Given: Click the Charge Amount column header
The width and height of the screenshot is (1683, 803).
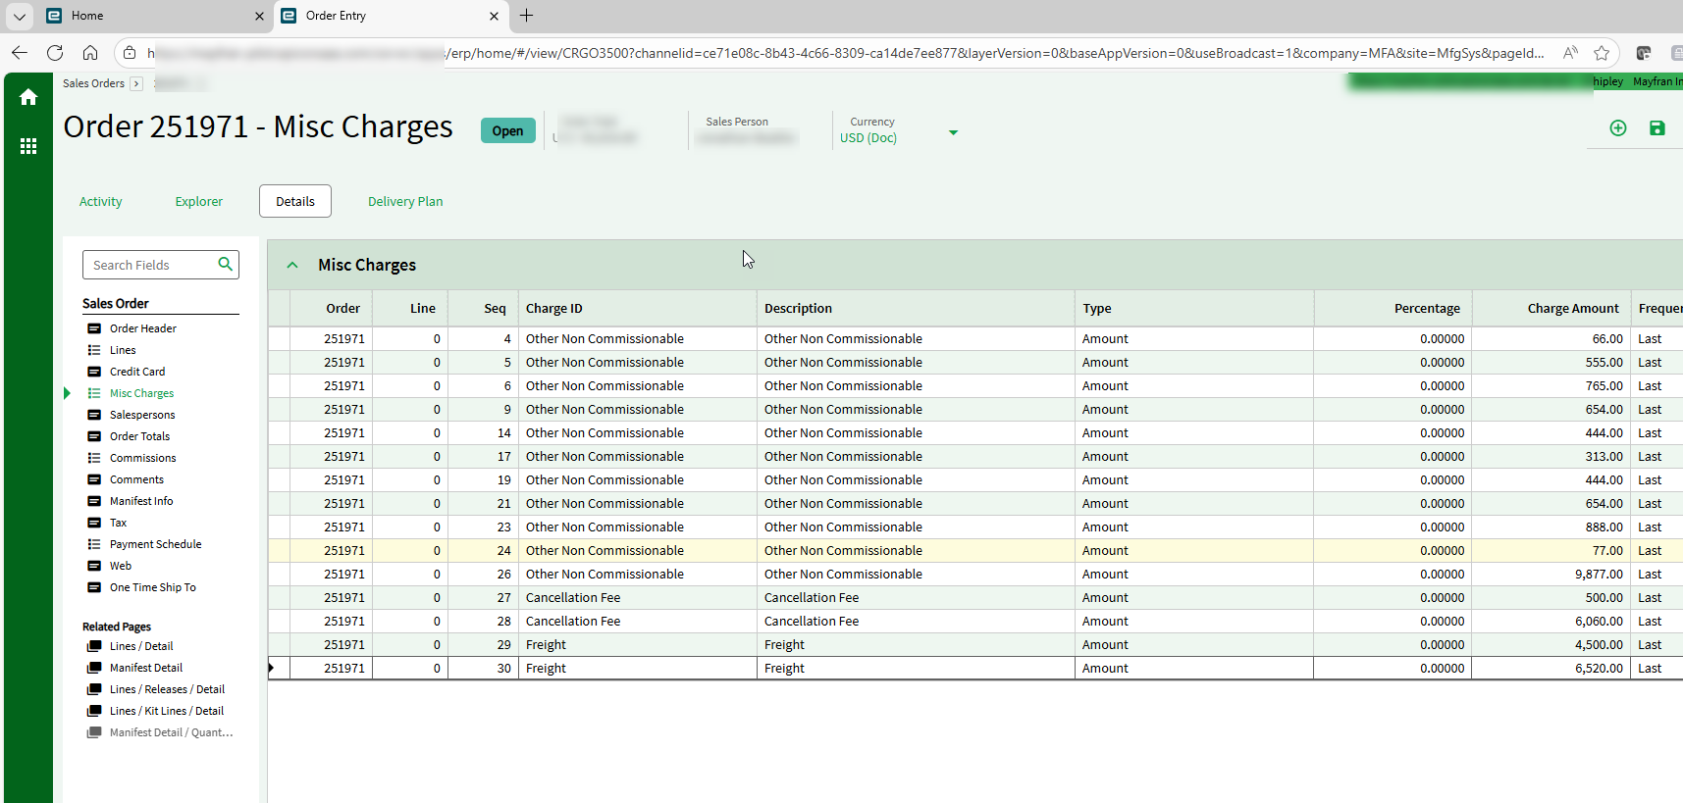Looking at the screenshot, I should [1572, 309].
